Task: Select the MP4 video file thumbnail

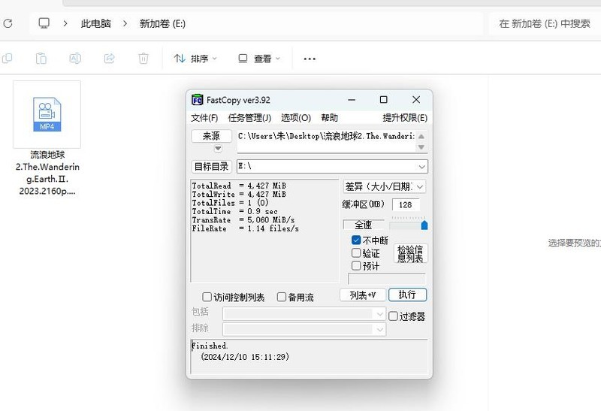Action: click(x=47, y=114)
